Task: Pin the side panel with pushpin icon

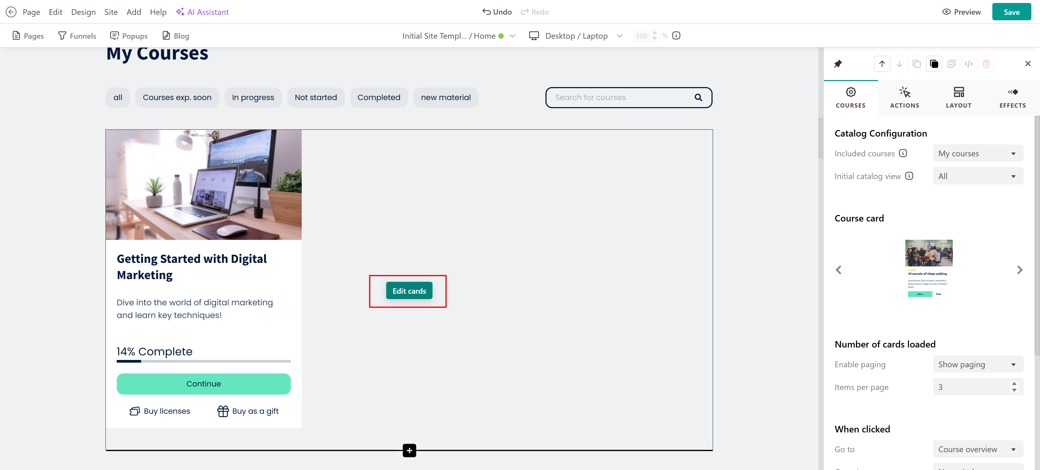Action: coord(838,64)
